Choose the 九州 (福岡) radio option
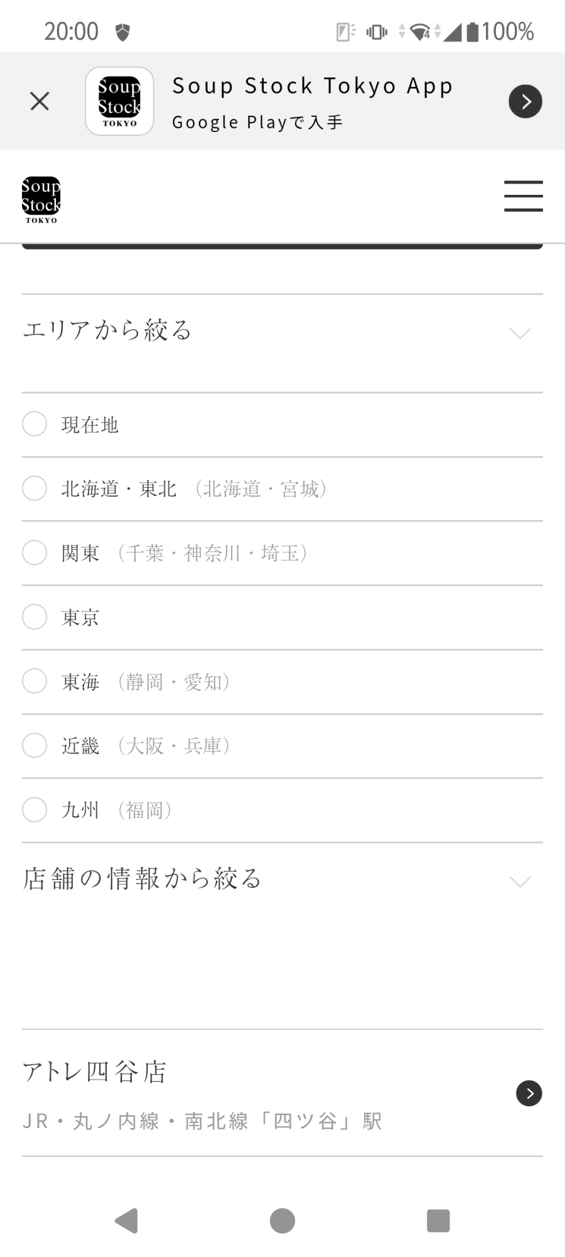The height and width of the screenshot is (1257, 565). (x=35, y=810)
